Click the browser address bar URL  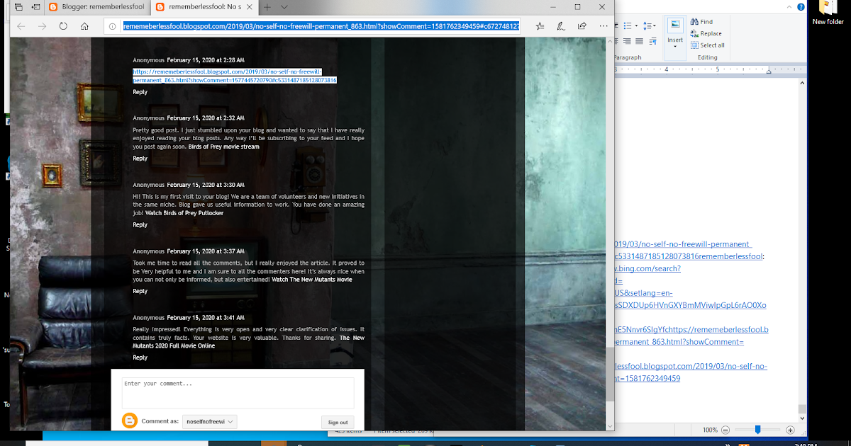click(321, 26)
